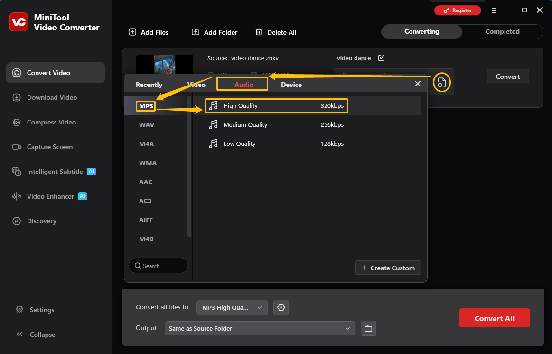
Task: Open MP3 High Quality format dropdown
Action: 232,307
